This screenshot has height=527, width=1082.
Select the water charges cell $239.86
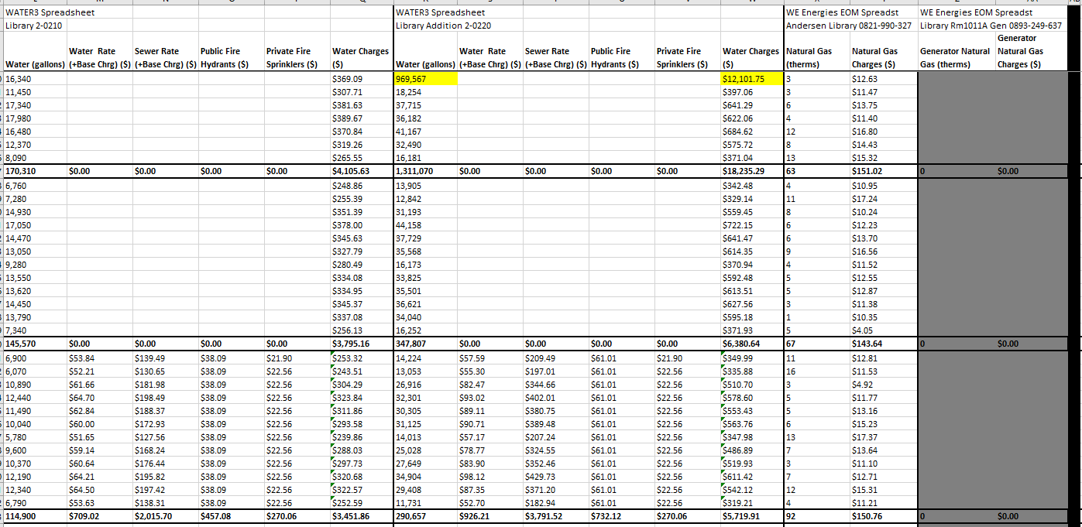coord(362,437)
